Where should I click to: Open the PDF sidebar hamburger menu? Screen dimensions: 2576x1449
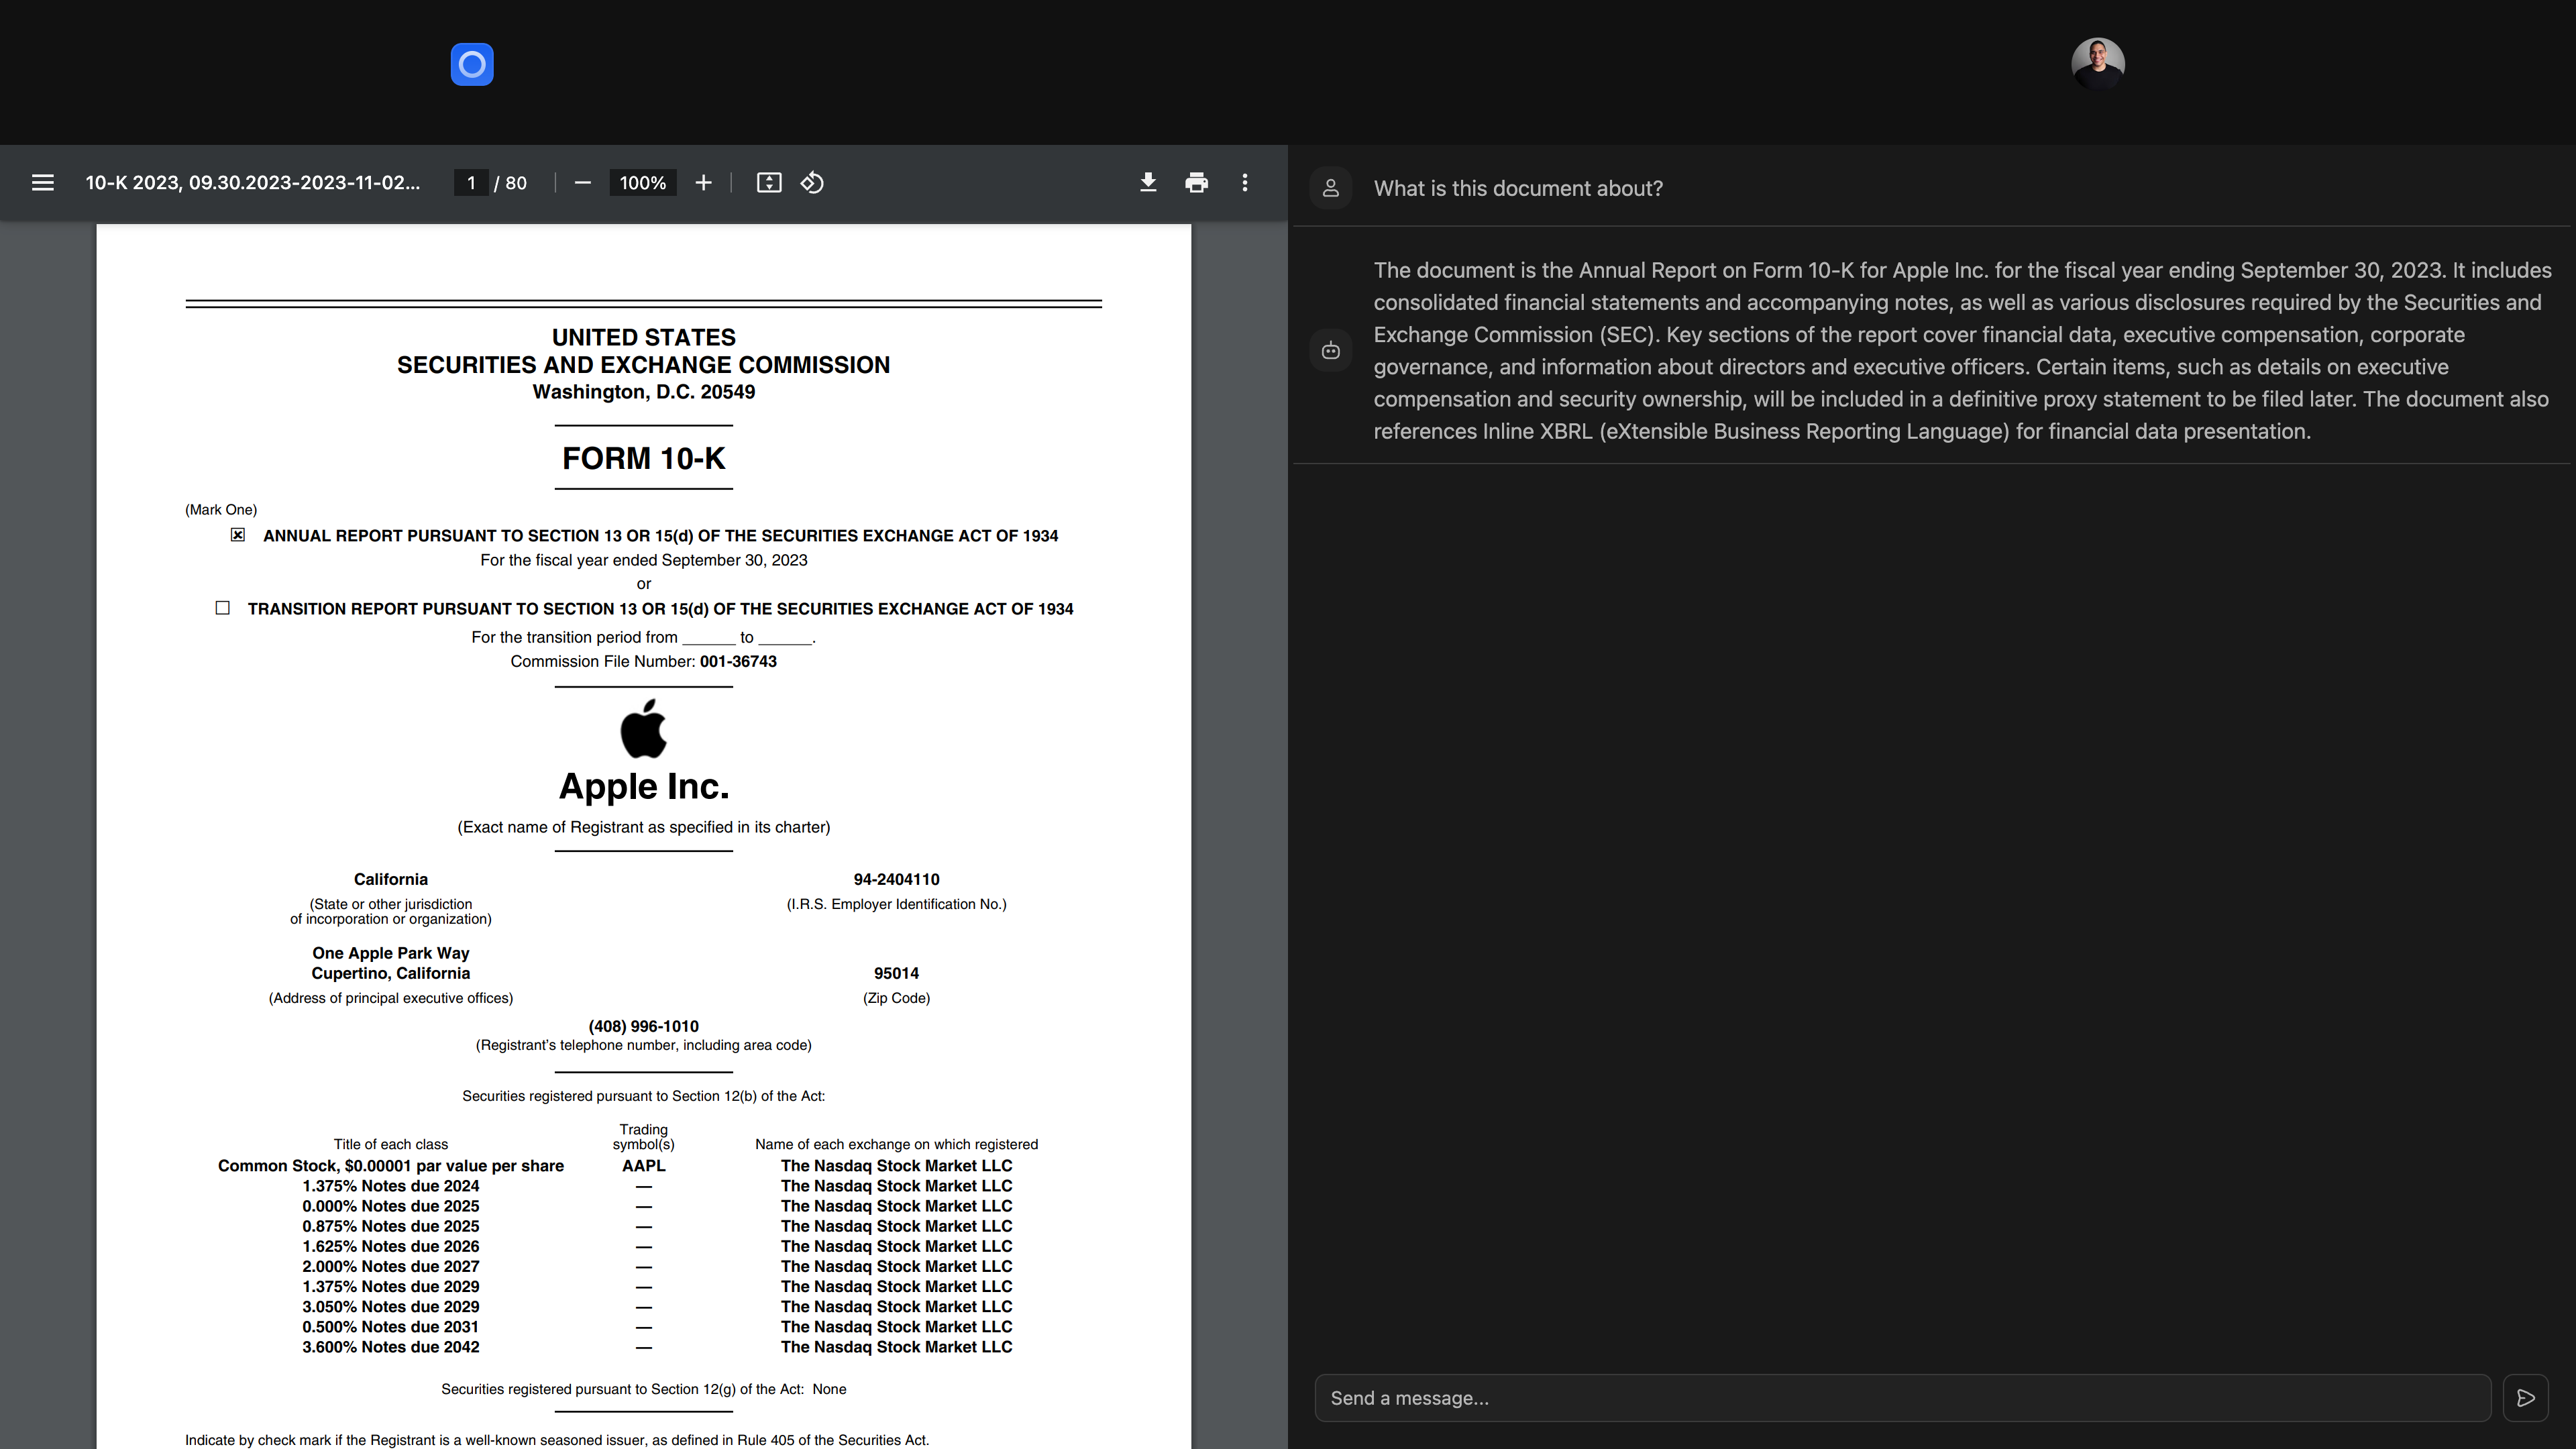42,183
